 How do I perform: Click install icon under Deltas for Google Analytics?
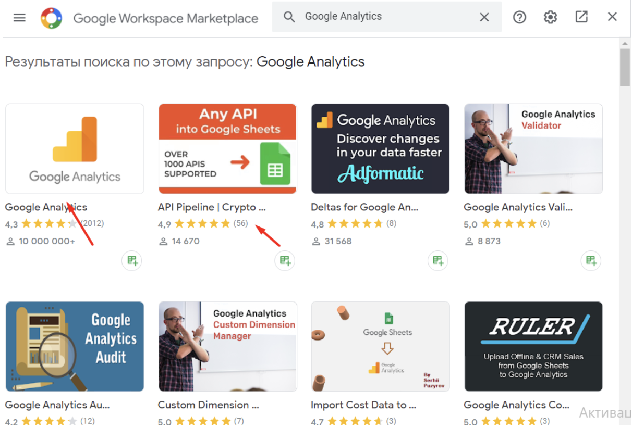point(437,260)
